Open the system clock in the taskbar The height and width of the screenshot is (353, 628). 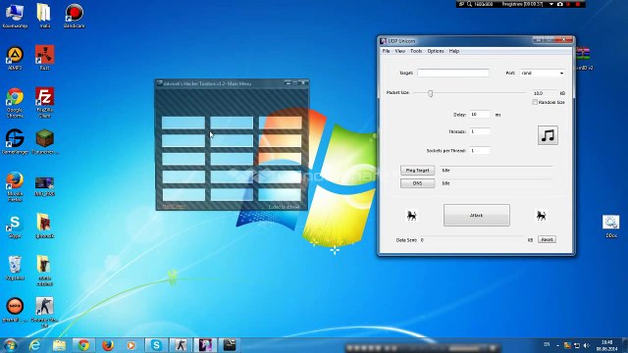tap(606, 345)
